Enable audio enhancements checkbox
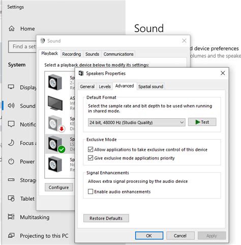 pos(91,192)
